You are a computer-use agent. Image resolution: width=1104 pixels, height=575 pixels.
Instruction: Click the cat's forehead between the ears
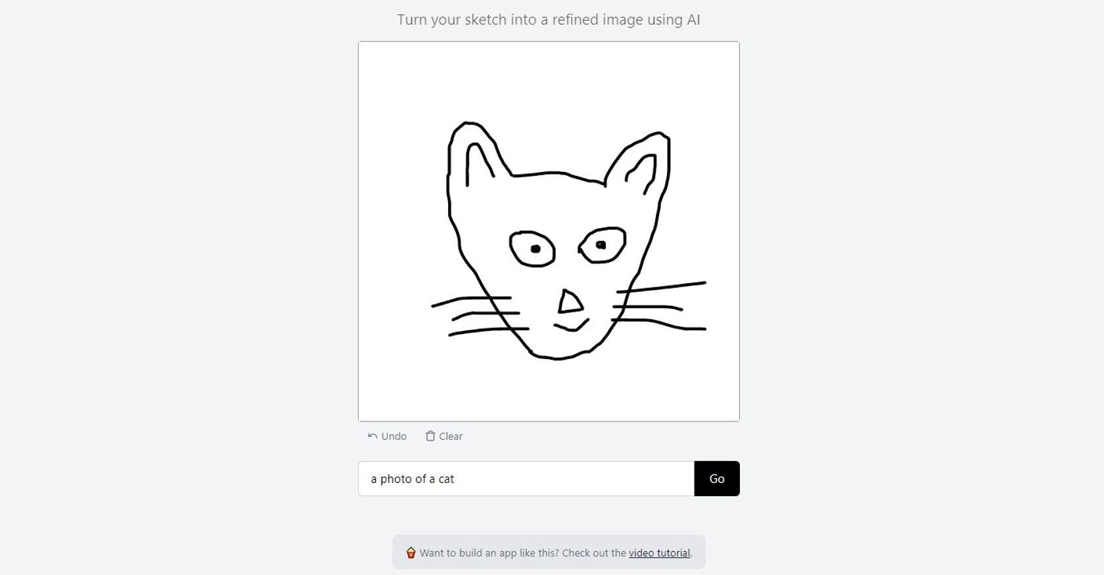pyautogui.click(x=557, y=197)
